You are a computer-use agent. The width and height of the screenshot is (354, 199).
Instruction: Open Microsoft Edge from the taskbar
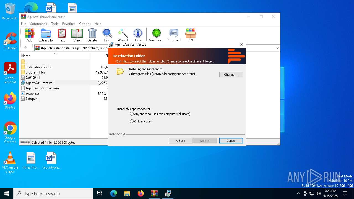pyautogui.click(x=114, y=193)
